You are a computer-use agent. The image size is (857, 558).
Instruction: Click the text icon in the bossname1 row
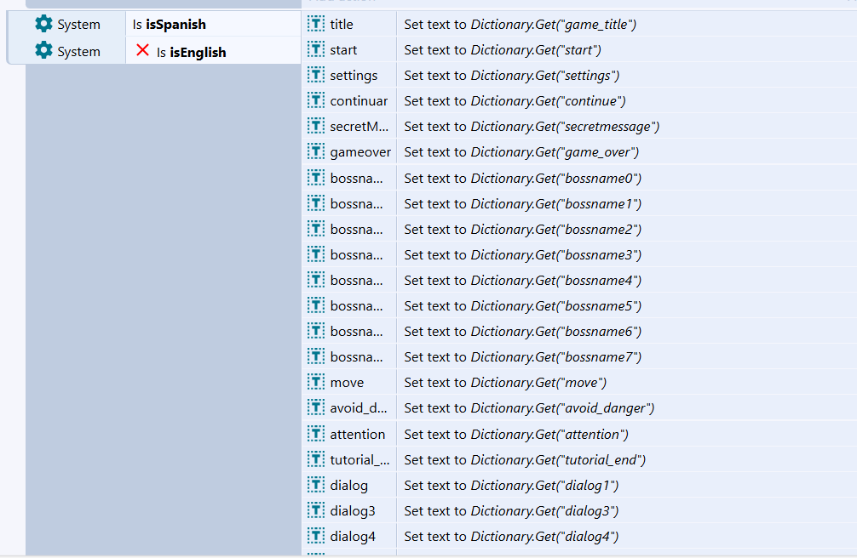click(316, 203)
